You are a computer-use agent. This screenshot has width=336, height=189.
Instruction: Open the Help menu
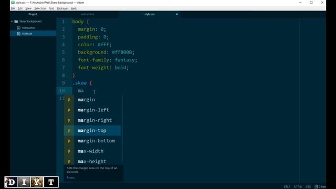click(x=74, y=8)
